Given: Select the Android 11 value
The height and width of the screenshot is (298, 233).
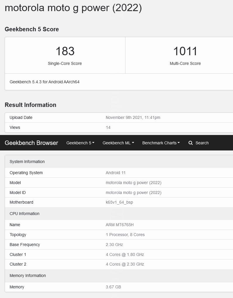Looking at the screenshot, I should coord(115,173).
